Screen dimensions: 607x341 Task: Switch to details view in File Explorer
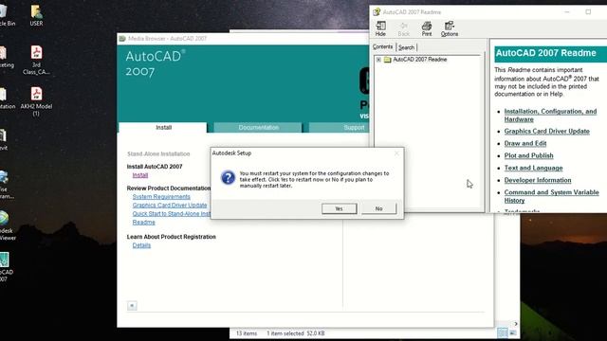[503, 332]
